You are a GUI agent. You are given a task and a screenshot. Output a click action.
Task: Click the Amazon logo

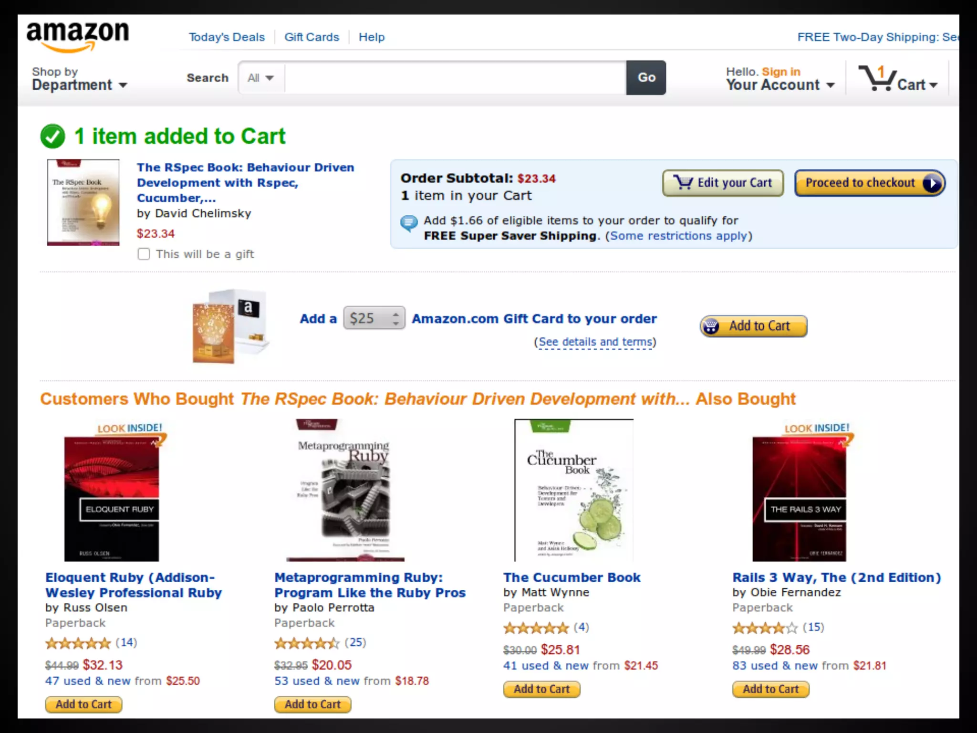click(78, 37)
